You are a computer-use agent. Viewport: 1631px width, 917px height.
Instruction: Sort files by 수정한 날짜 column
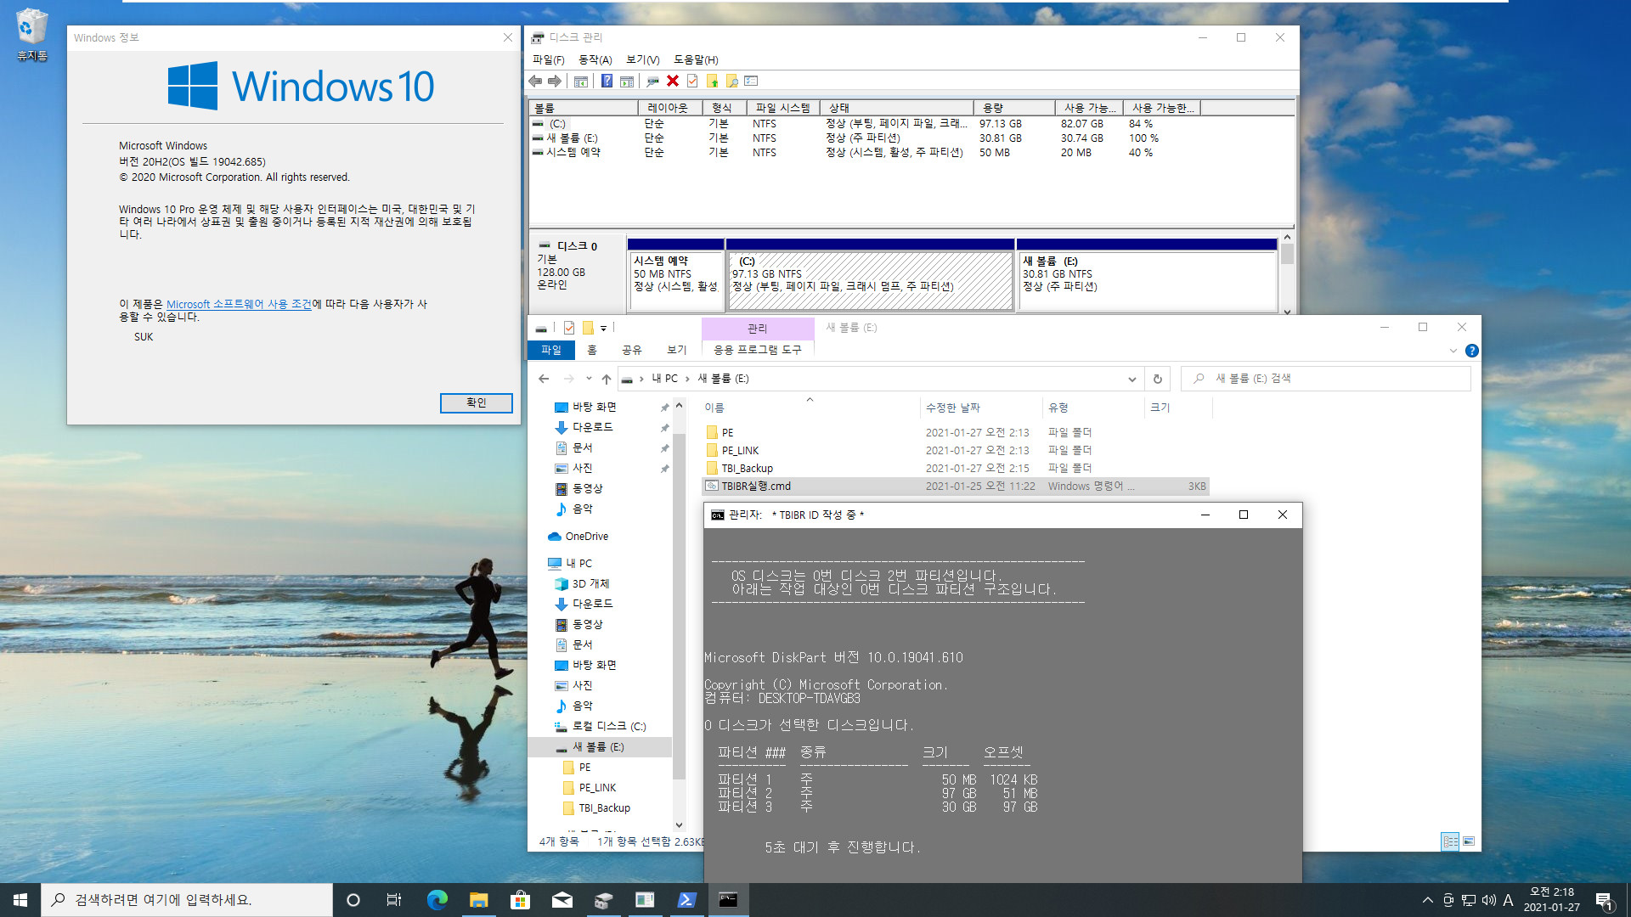[x=981, y=408]
